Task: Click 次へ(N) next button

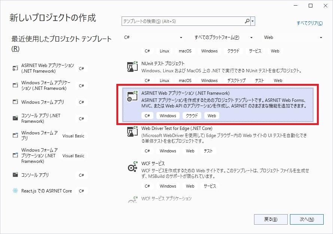Action: [x=307, y=219]
